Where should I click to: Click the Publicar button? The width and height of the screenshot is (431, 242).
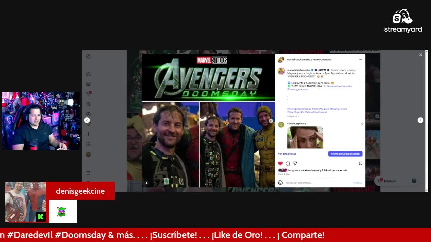click(358, 183)
